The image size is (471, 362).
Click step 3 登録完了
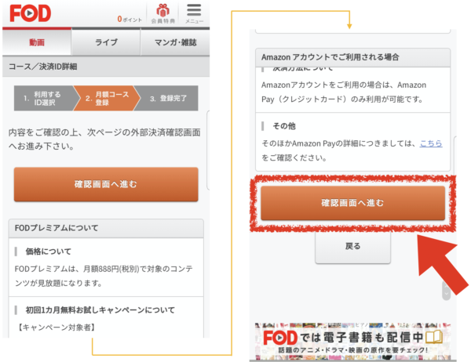click(168, 99)
